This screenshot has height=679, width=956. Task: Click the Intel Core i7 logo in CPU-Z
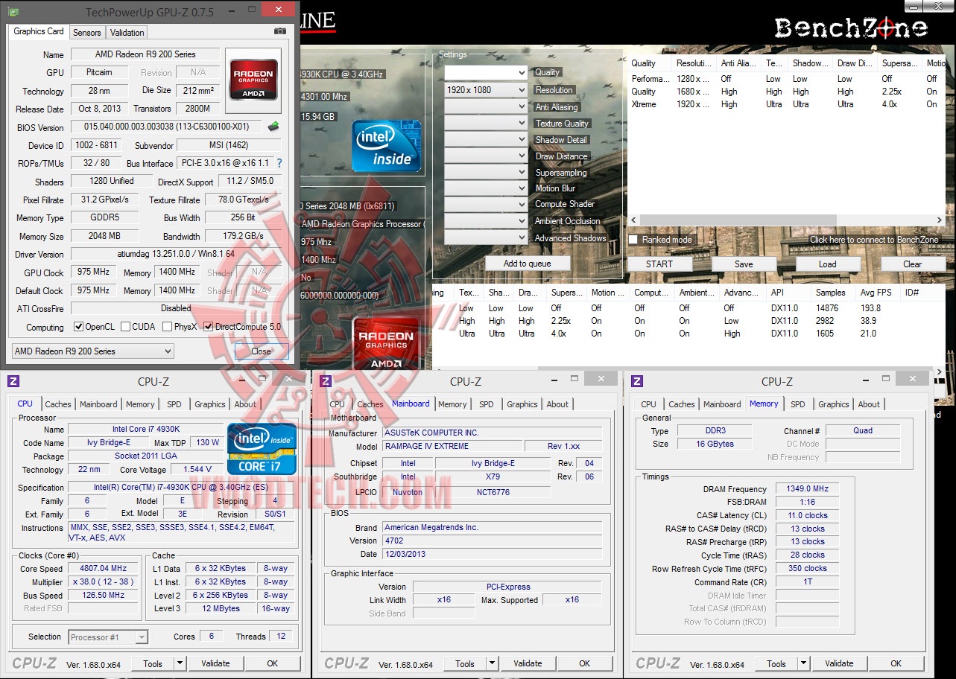[262, 449]
